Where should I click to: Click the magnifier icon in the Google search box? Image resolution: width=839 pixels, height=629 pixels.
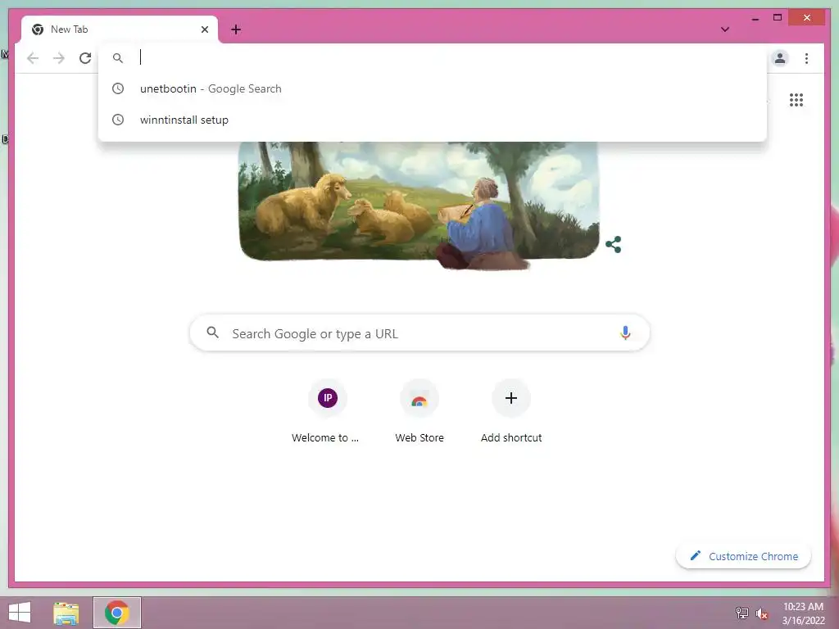click(212, 333)
